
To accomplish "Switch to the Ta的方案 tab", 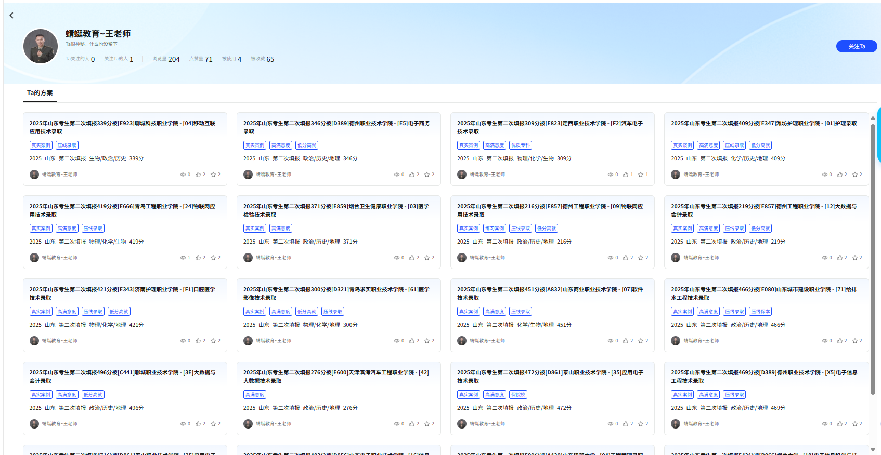I will pyautogui.click(x=40, y=93).
